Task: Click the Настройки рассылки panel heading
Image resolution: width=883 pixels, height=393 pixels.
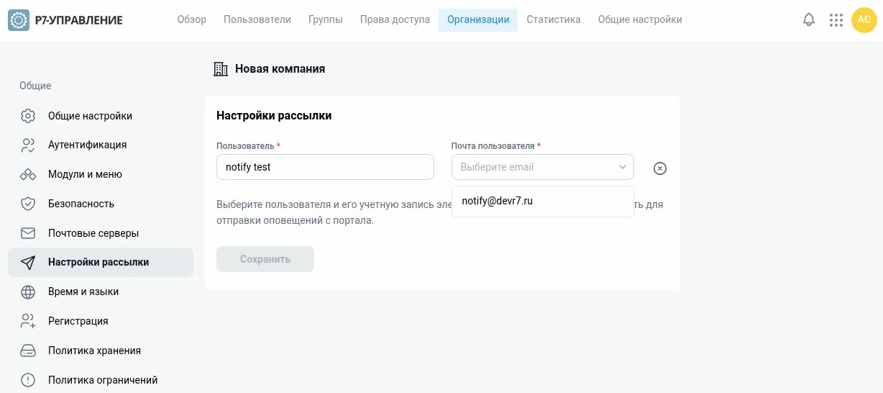Action: tap(274, 115)
